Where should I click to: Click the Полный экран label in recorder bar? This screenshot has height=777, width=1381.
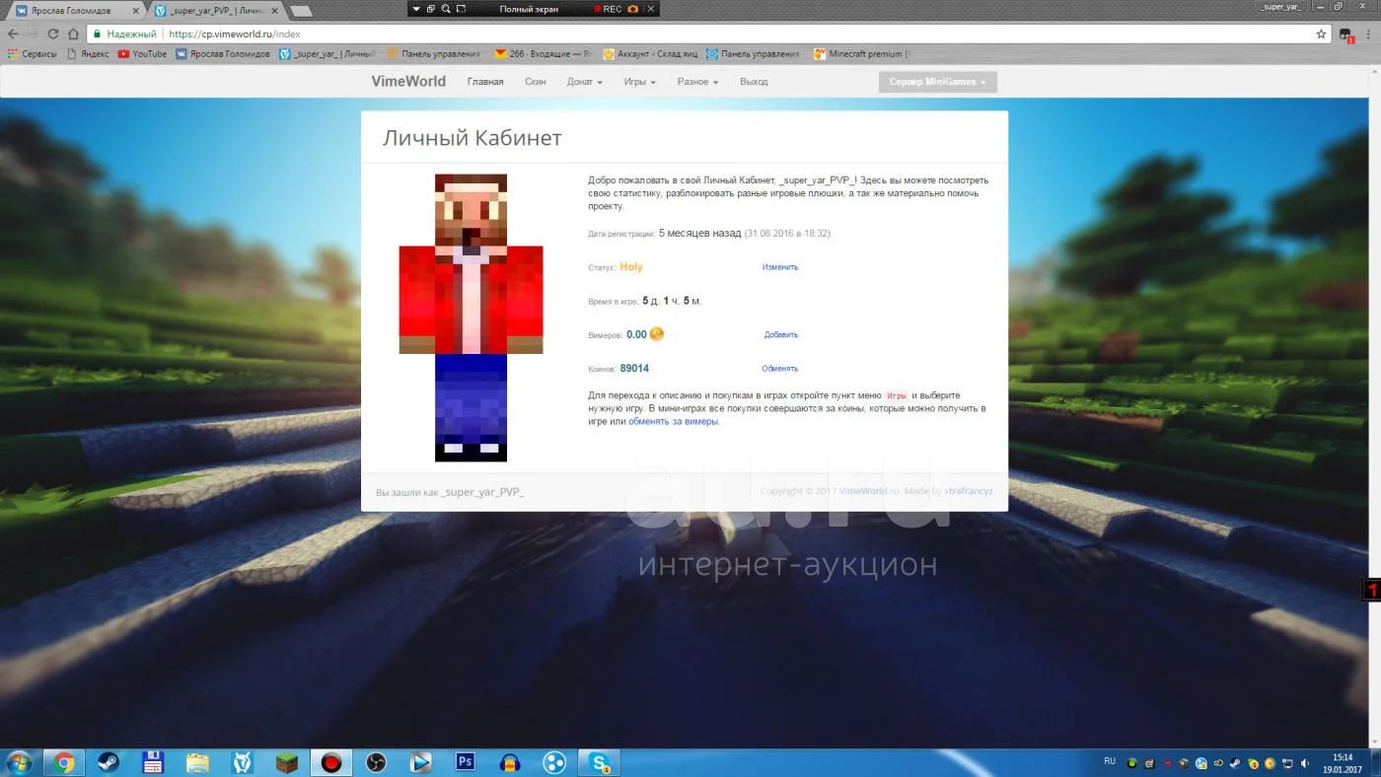click(529, 9)
